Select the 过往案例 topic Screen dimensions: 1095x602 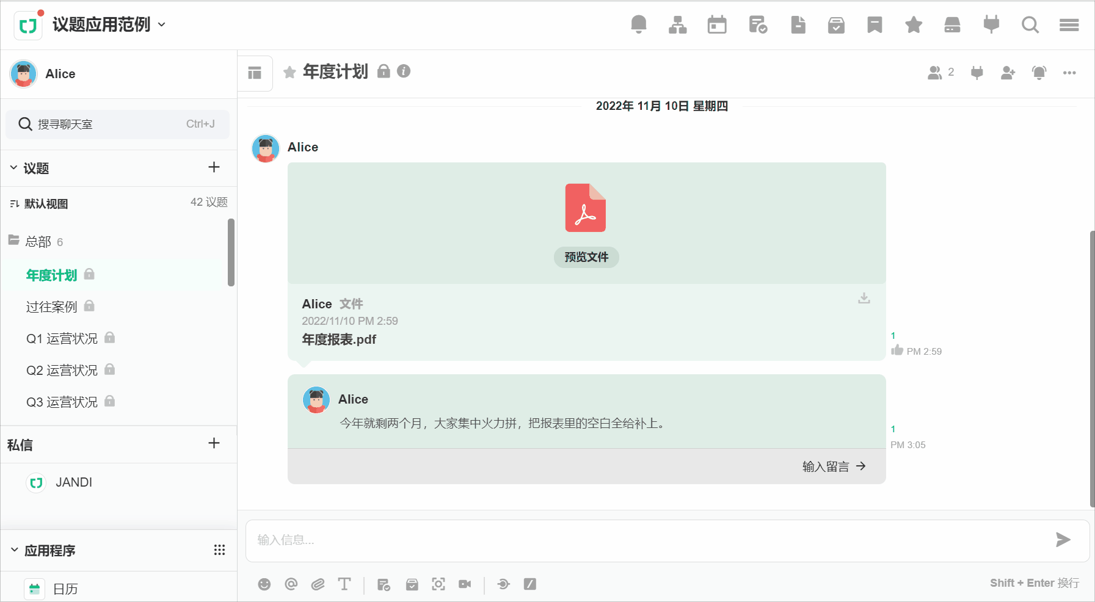tap(52, 306)
